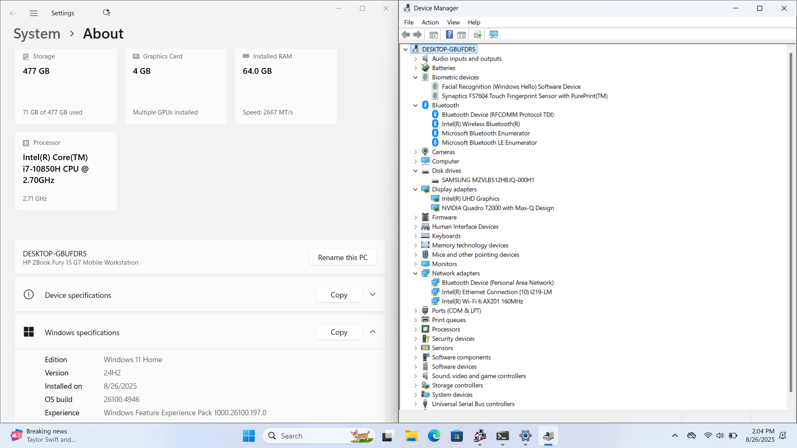Open Microsoft Edge from the taskbar
The width and height of the screenshot is (797, 448).
pos(434,436)
